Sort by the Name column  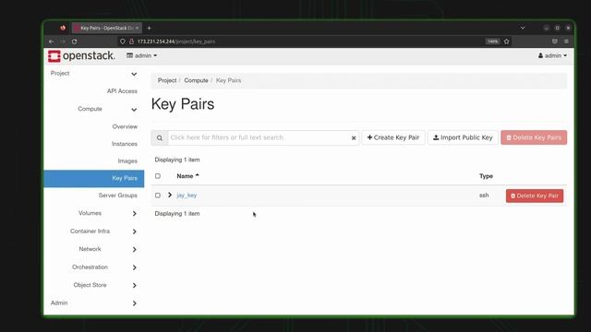[x=187, y=176]
